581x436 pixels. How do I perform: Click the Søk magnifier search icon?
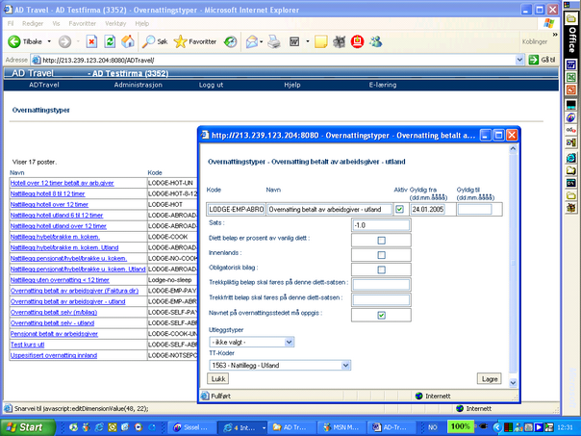[149, 42]
